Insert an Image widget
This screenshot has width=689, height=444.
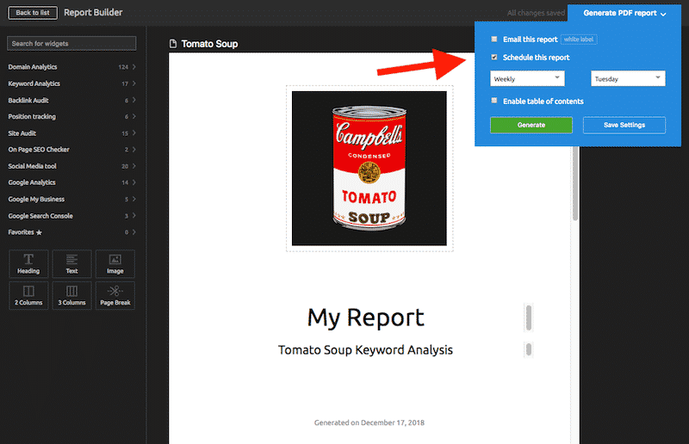pyautogui.click(x=115, y=263)
